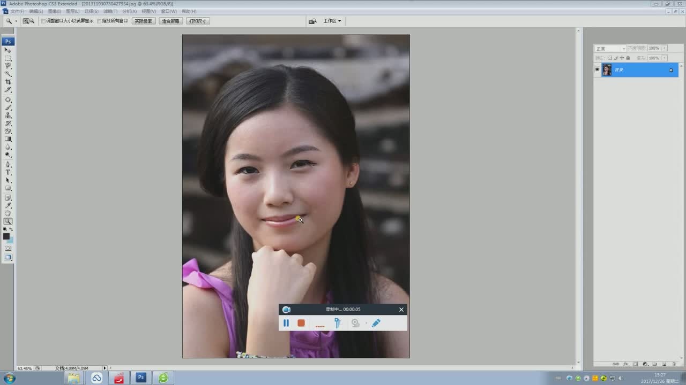686x385 pixels.
Task: Open Bridge icon next to 工作区
Action: [x=312, y=21]
